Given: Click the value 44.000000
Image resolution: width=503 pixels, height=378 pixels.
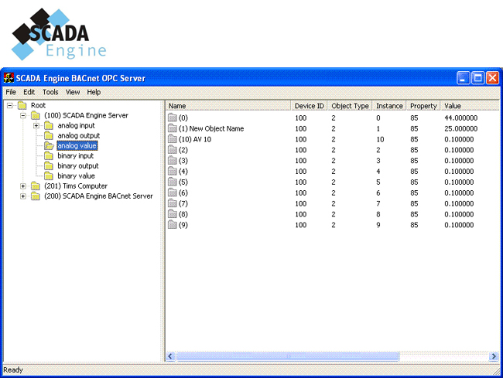Looking at the screenshot, I should (x=461, y=118).
